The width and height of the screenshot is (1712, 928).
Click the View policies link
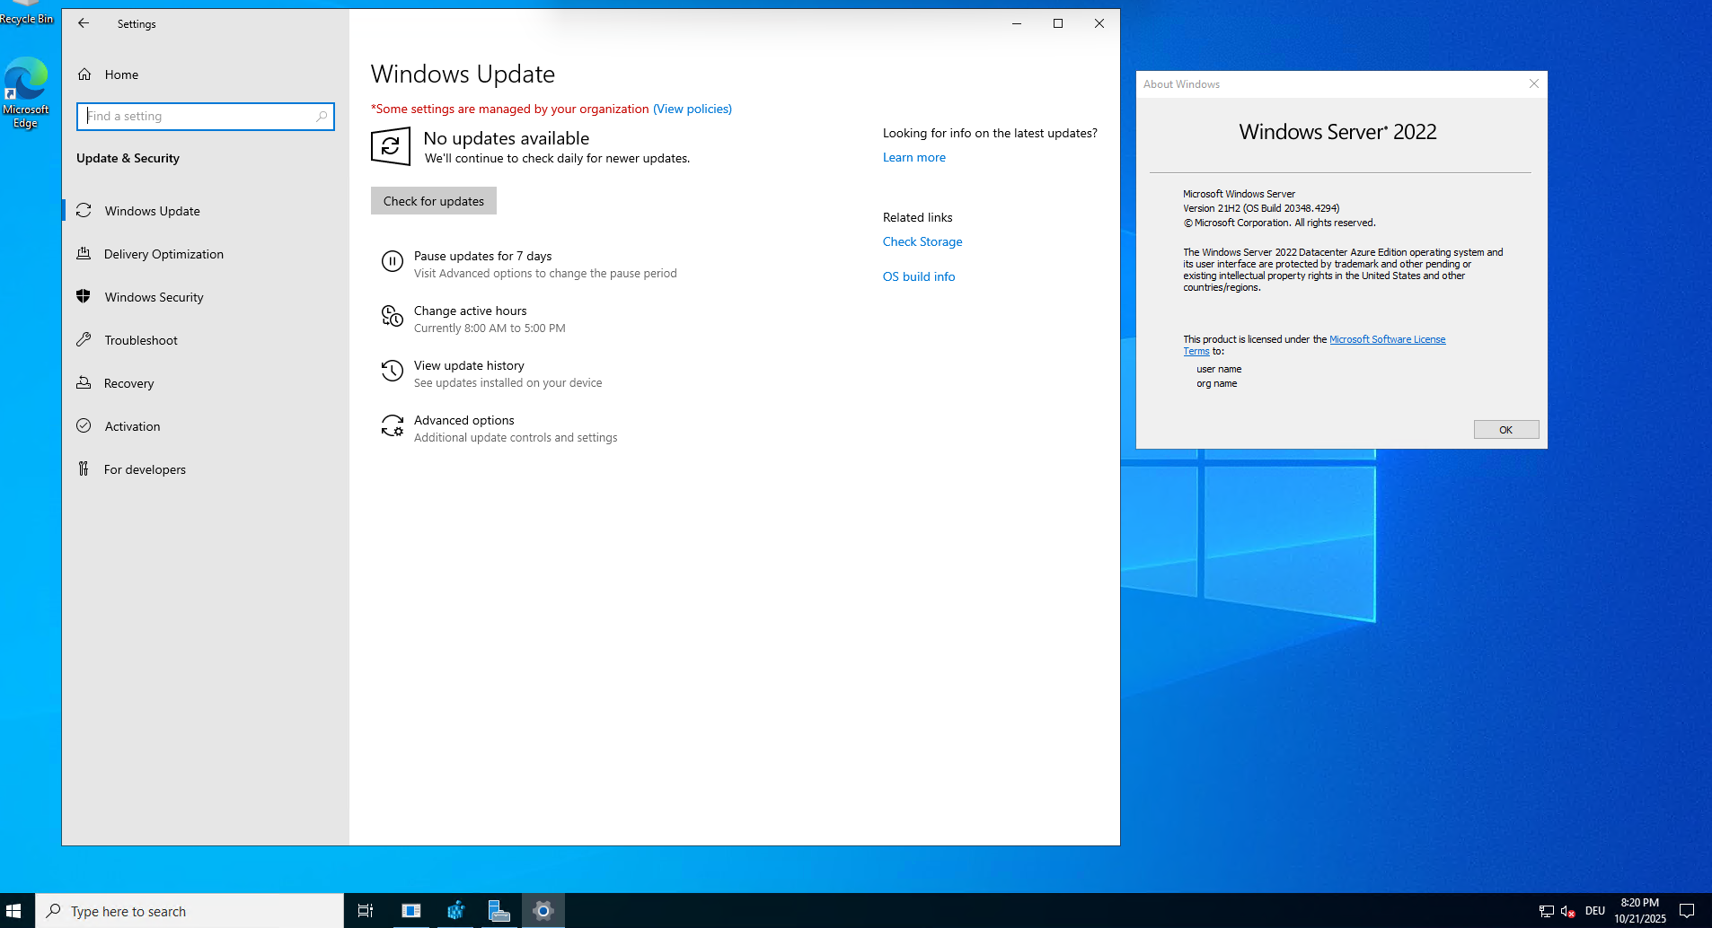[x=692, y=109]
